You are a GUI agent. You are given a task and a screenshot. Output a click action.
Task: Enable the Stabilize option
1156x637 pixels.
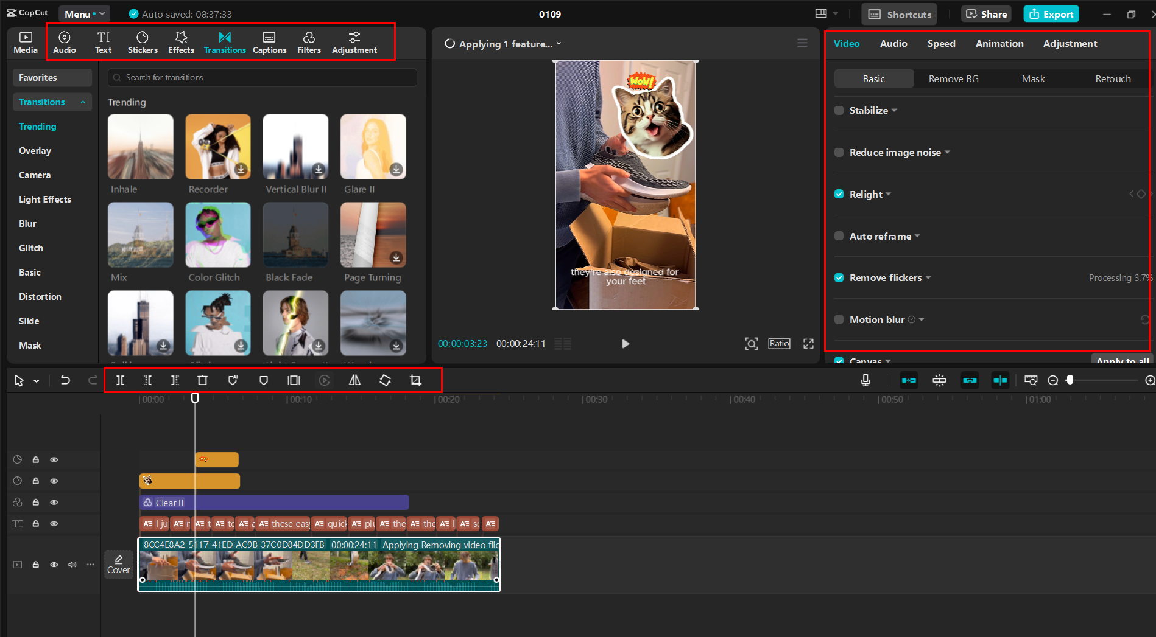click(839, 110)
